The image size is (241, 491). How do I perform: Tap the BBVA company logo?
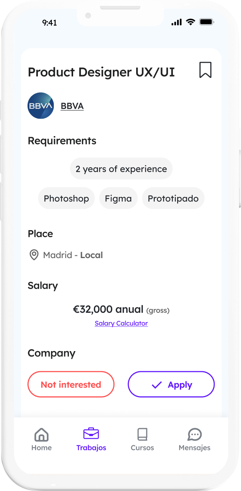41,105
